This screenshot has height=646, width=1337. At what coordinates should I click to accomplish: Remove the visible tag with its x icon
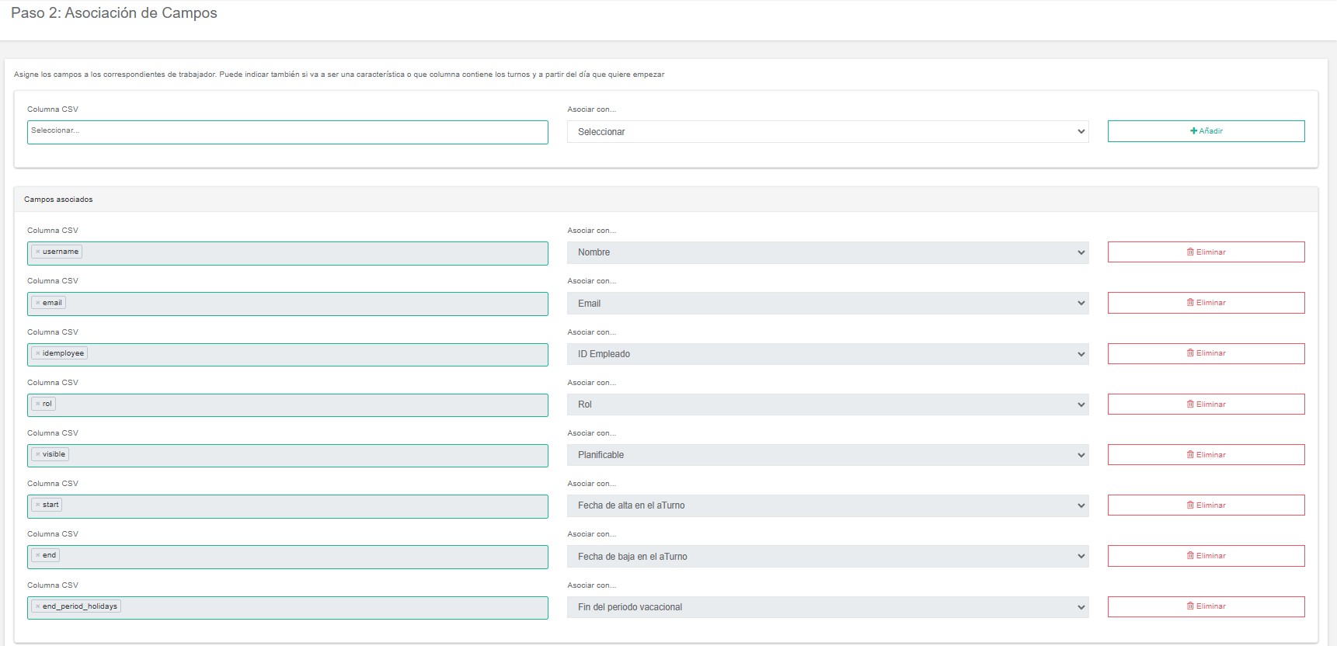[37, 454]
